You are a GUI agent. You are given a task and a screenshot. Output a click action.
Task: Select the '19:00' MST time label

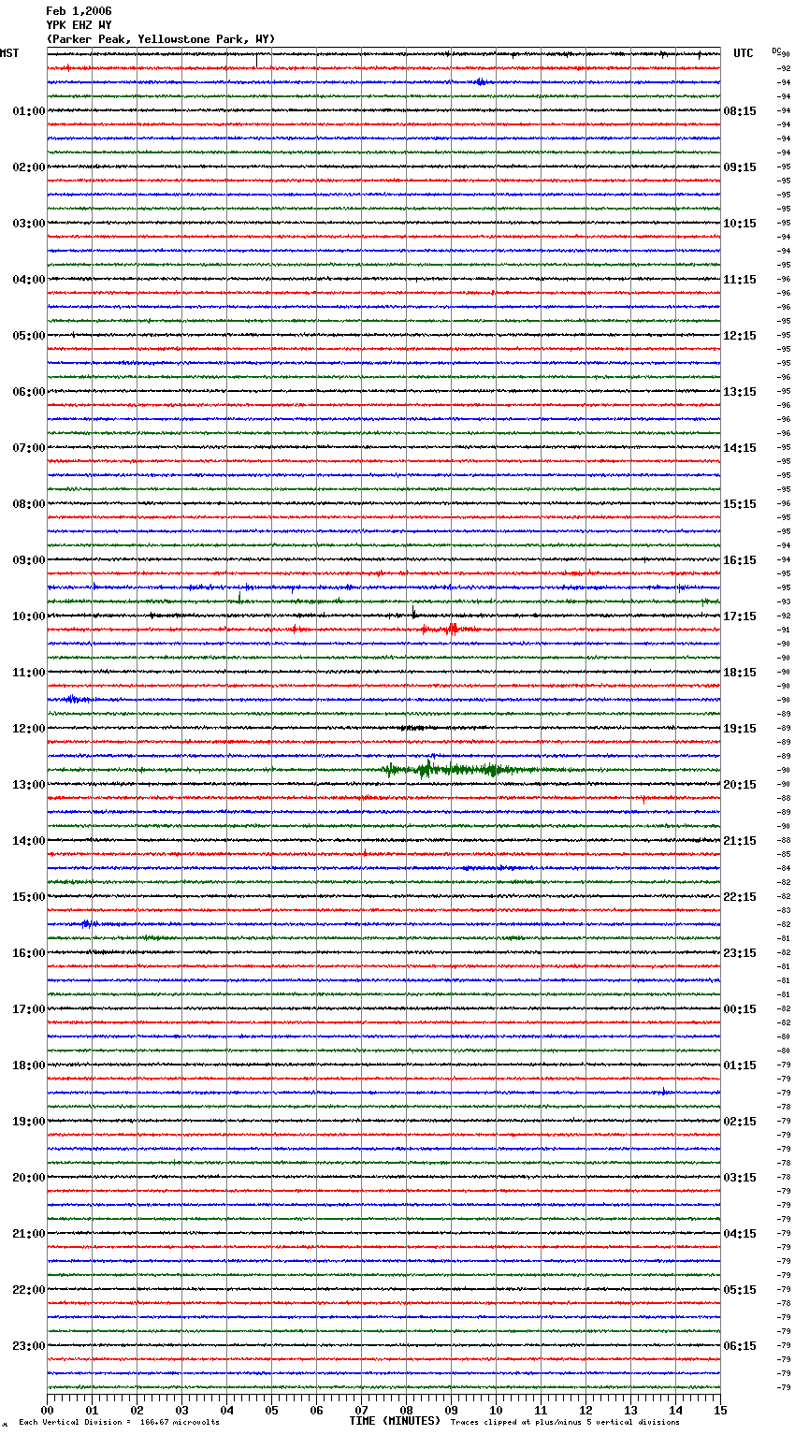(x=29, y=1122)
